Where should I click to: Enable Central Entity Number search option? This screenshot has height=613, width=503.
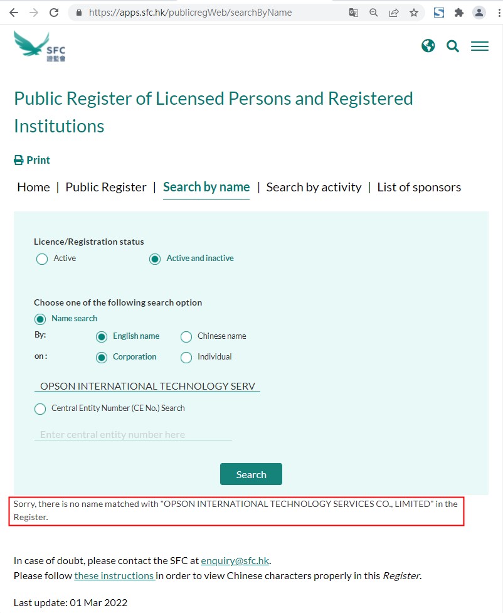[41, 408]
